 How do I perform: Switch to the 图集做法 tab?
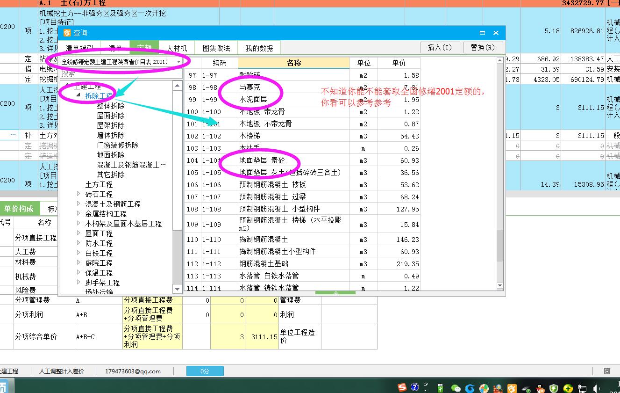[x=216, y=48]
